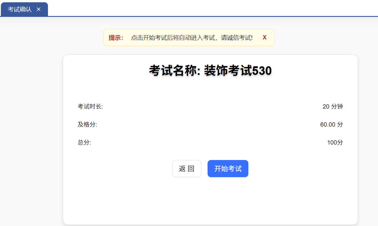Image resolution: width=378 pixels, height=226 pixels.
Task: Click the exam name 装饰考试530
Action: pyautogui.click(x=238, y=71)
